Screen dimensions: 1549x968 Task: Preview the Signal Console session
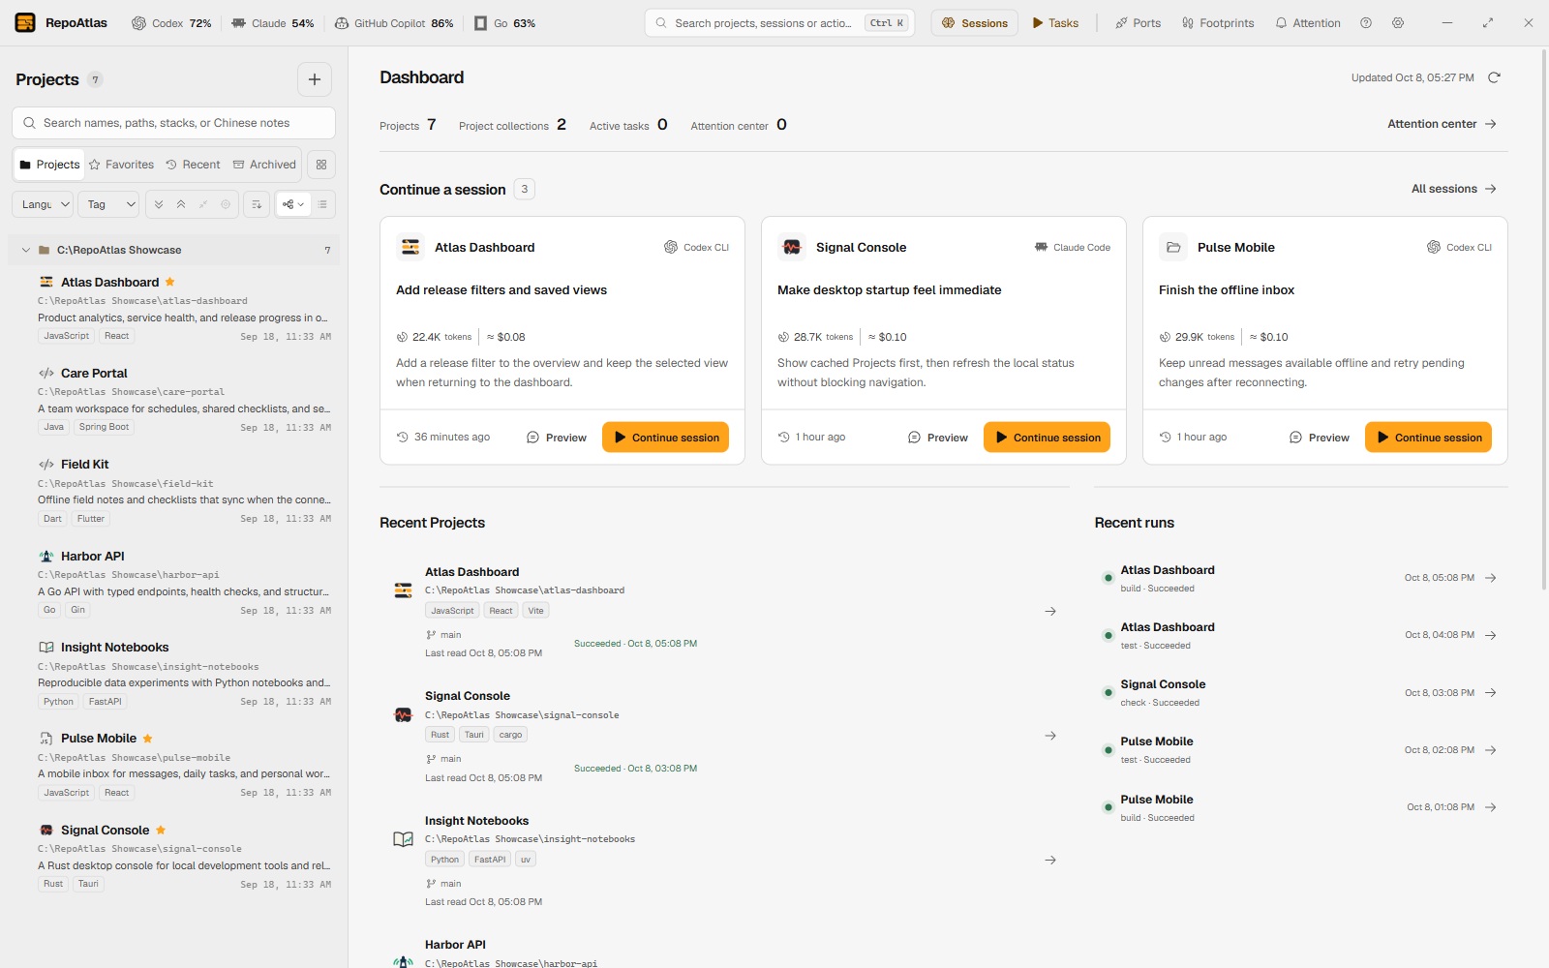pyautogui.click(x=938, y=438)
